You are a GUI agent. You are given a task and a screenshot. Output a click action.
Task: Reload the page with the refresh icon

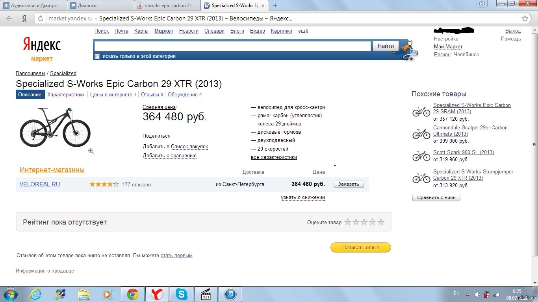tap(40, 18)
